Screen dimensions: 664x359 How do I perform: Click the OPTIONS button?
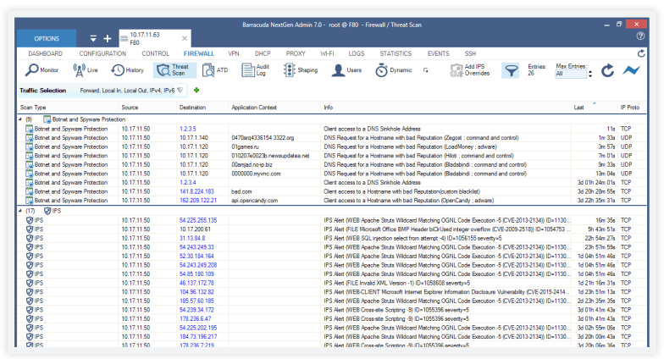pos(47,39)
